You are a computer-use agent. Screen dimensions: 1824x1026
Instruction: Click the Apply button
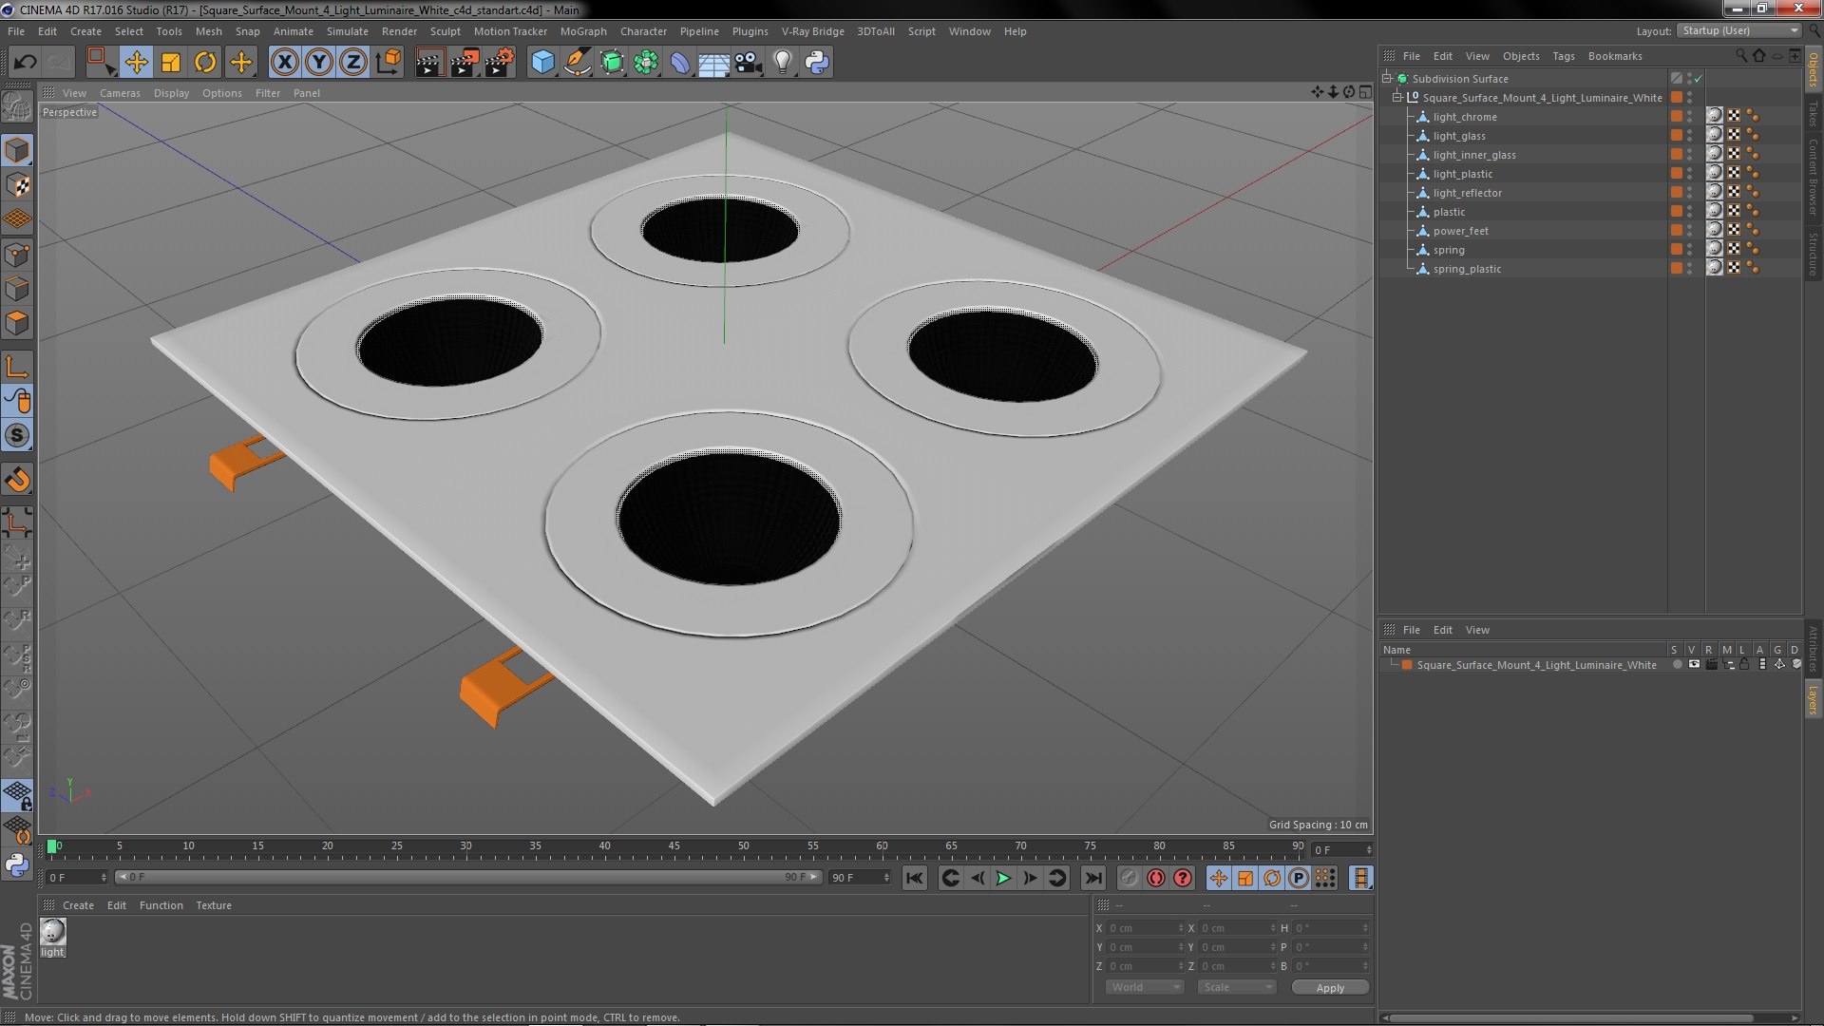(x=1329, y=988)
